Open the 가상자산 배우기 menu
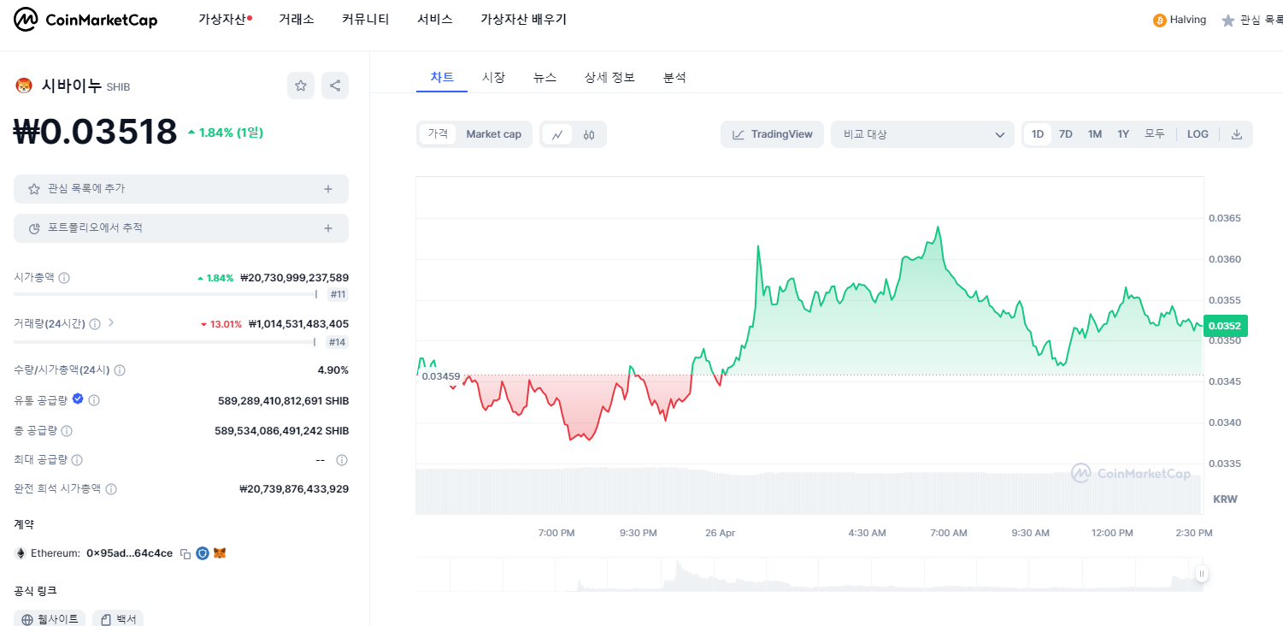Image resolution: width=1283 pixels, height=626 pixels. point(522,19)
